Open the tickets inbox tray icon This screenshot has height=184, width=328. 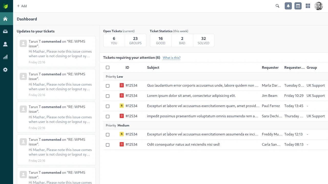[x=5, y=31]
